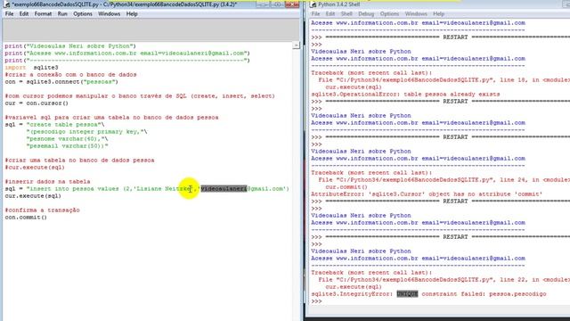The image size is (570, 321).
Task: Click 'Lisiane' in the insert statement
Action: point(149,188)
